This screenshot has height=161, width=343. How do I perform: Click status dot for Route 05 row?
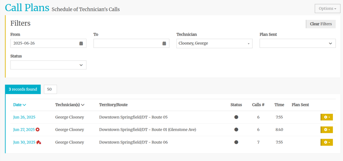pos(236,117)
